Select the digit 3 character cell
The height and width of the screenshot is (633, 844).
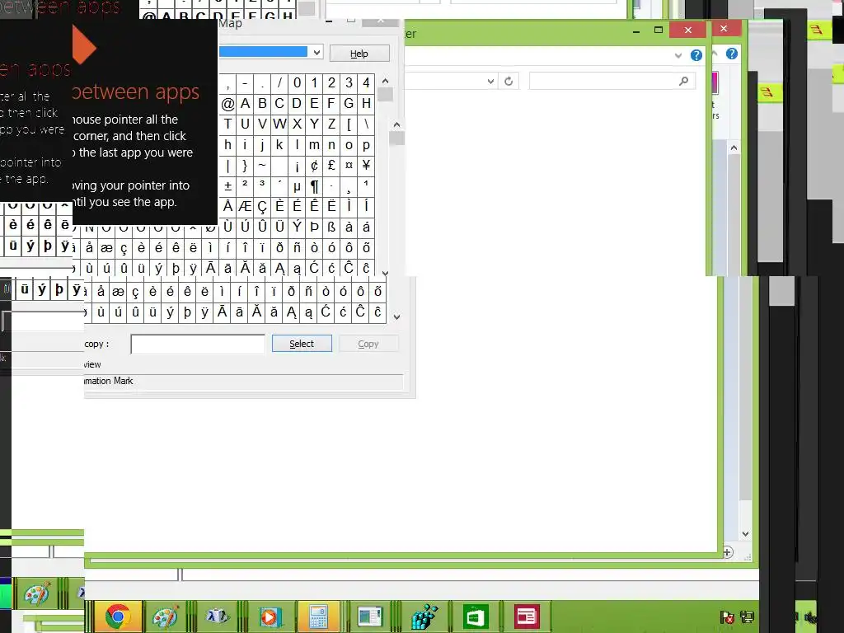[x=349, y=83]
